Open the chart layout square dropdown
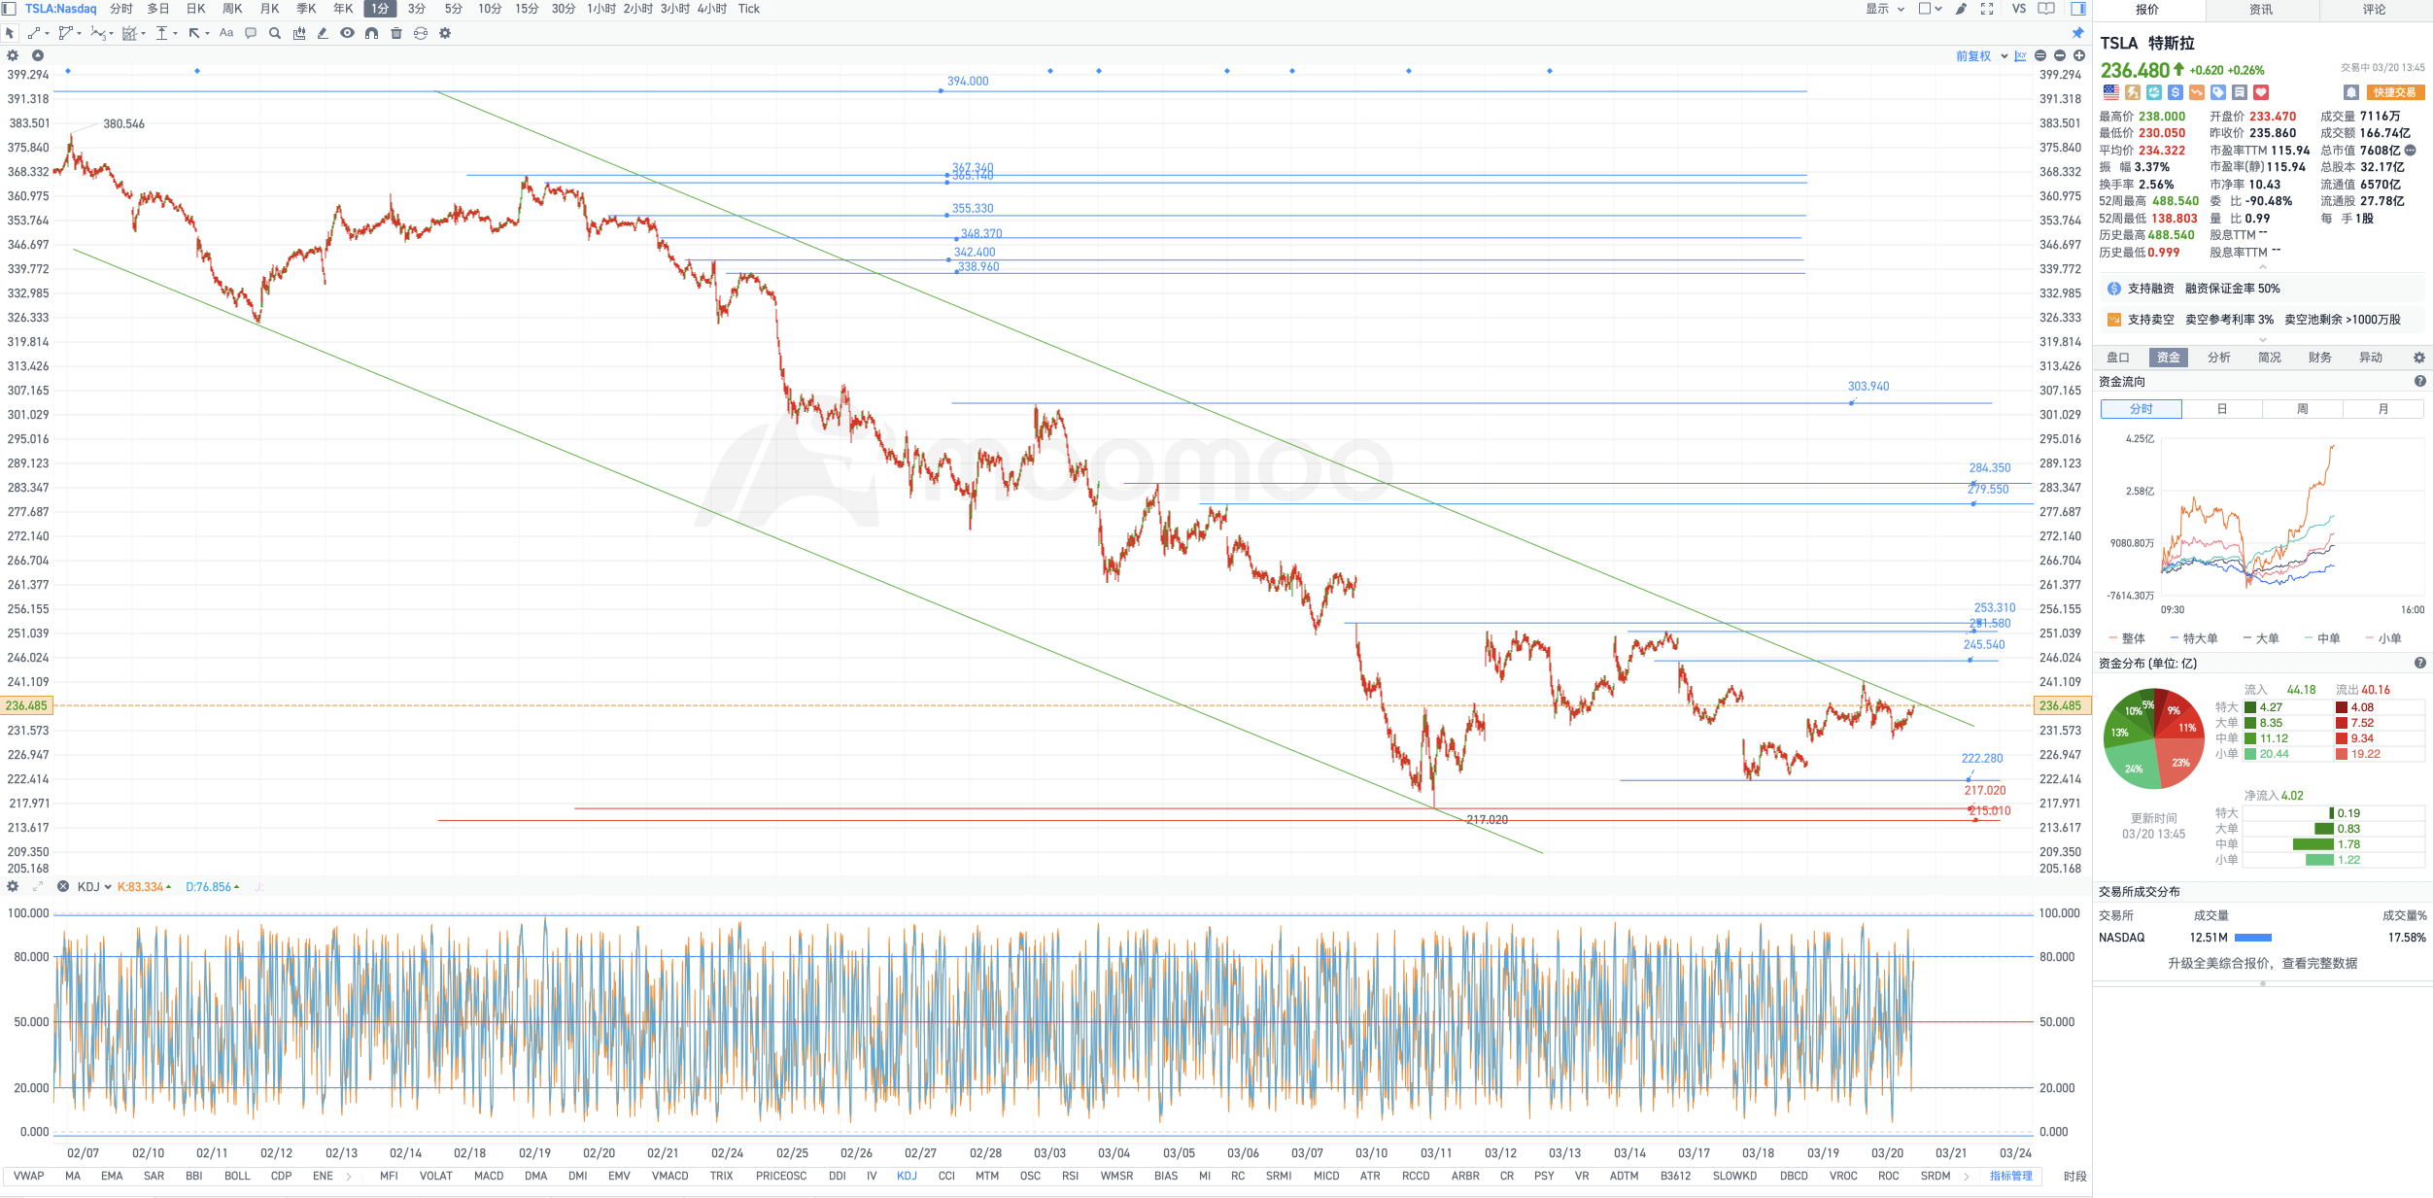This screenshot has width=2433, height=1198. click(1930, 9)
